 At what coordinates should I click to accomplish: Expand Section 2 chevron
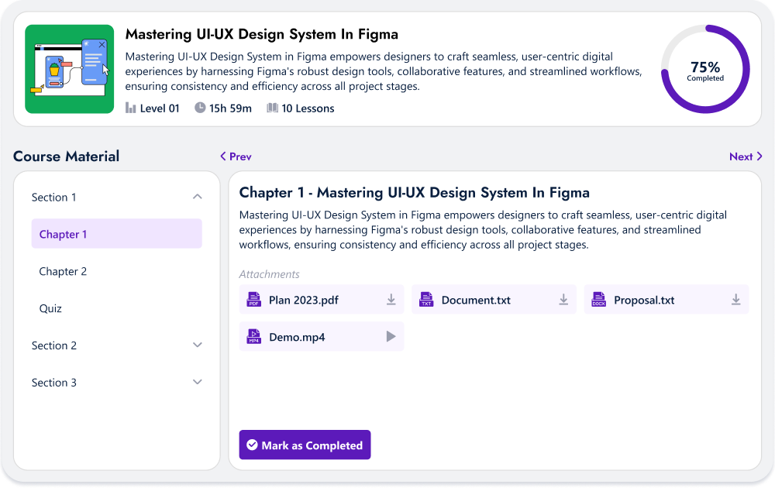(x=197, y=345)
